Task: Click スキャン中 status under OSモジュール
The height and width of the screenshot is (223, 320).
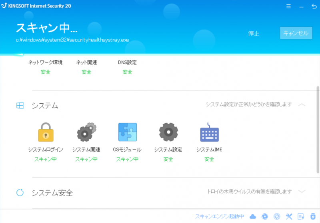Action: pyautogui.click(x=127, y=159)
